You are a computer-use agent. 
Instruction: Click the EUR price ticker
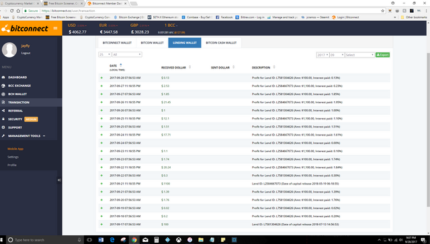pos(109,28)
